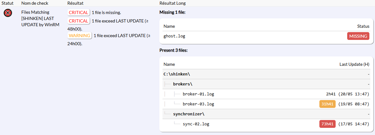Click the orange 31h41 age badge
Image resolution: width=375 pixels, height=135 pixels.
[x=327, y=104]
